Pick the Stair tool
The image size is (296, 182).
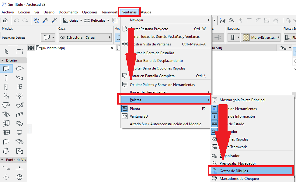click(6, 114)
